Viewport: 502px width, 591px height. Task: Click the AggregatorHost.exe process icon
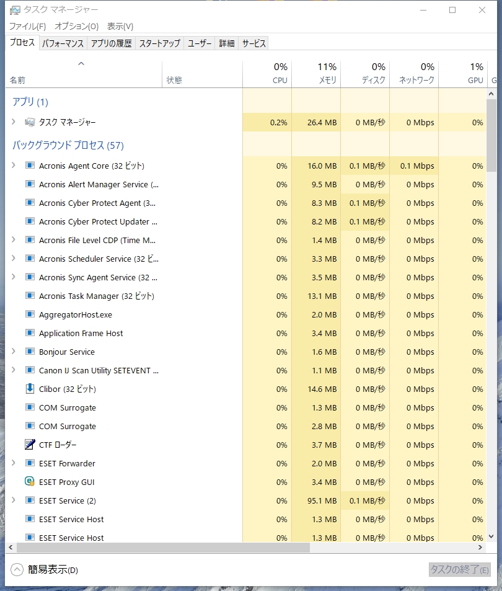pos(30,314)
